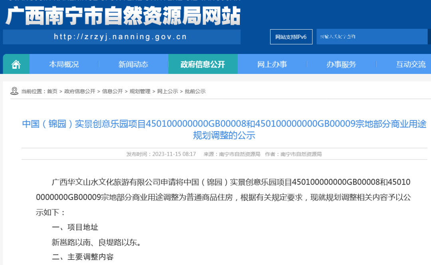This screenshot has height=265, width=431.
Task: Click the 网上公示 breadcrumb link
Action: coord(168,92)
